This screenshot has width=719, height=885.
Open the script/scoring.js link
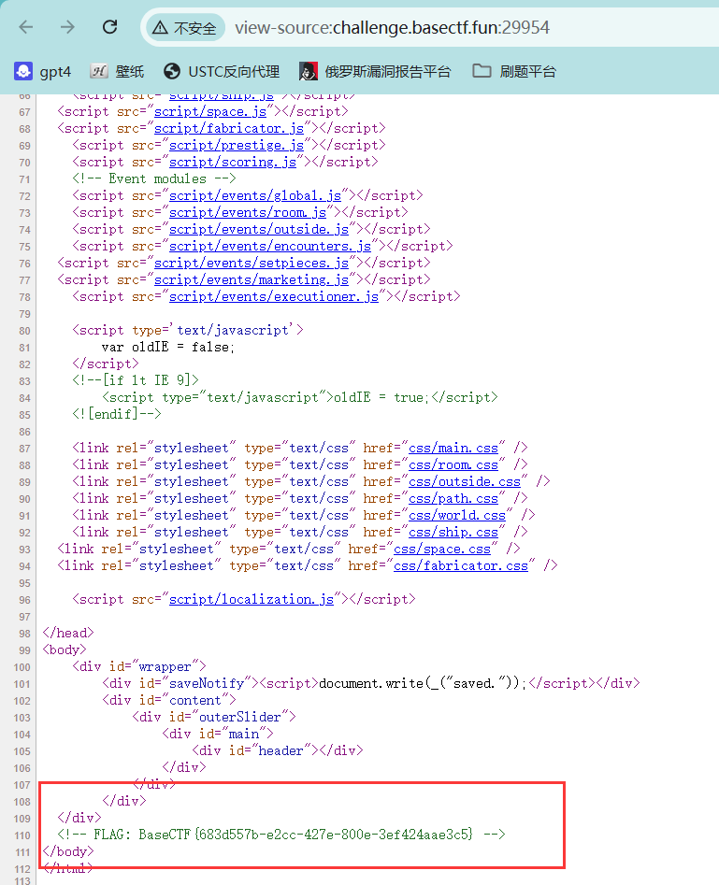[232, 162]
